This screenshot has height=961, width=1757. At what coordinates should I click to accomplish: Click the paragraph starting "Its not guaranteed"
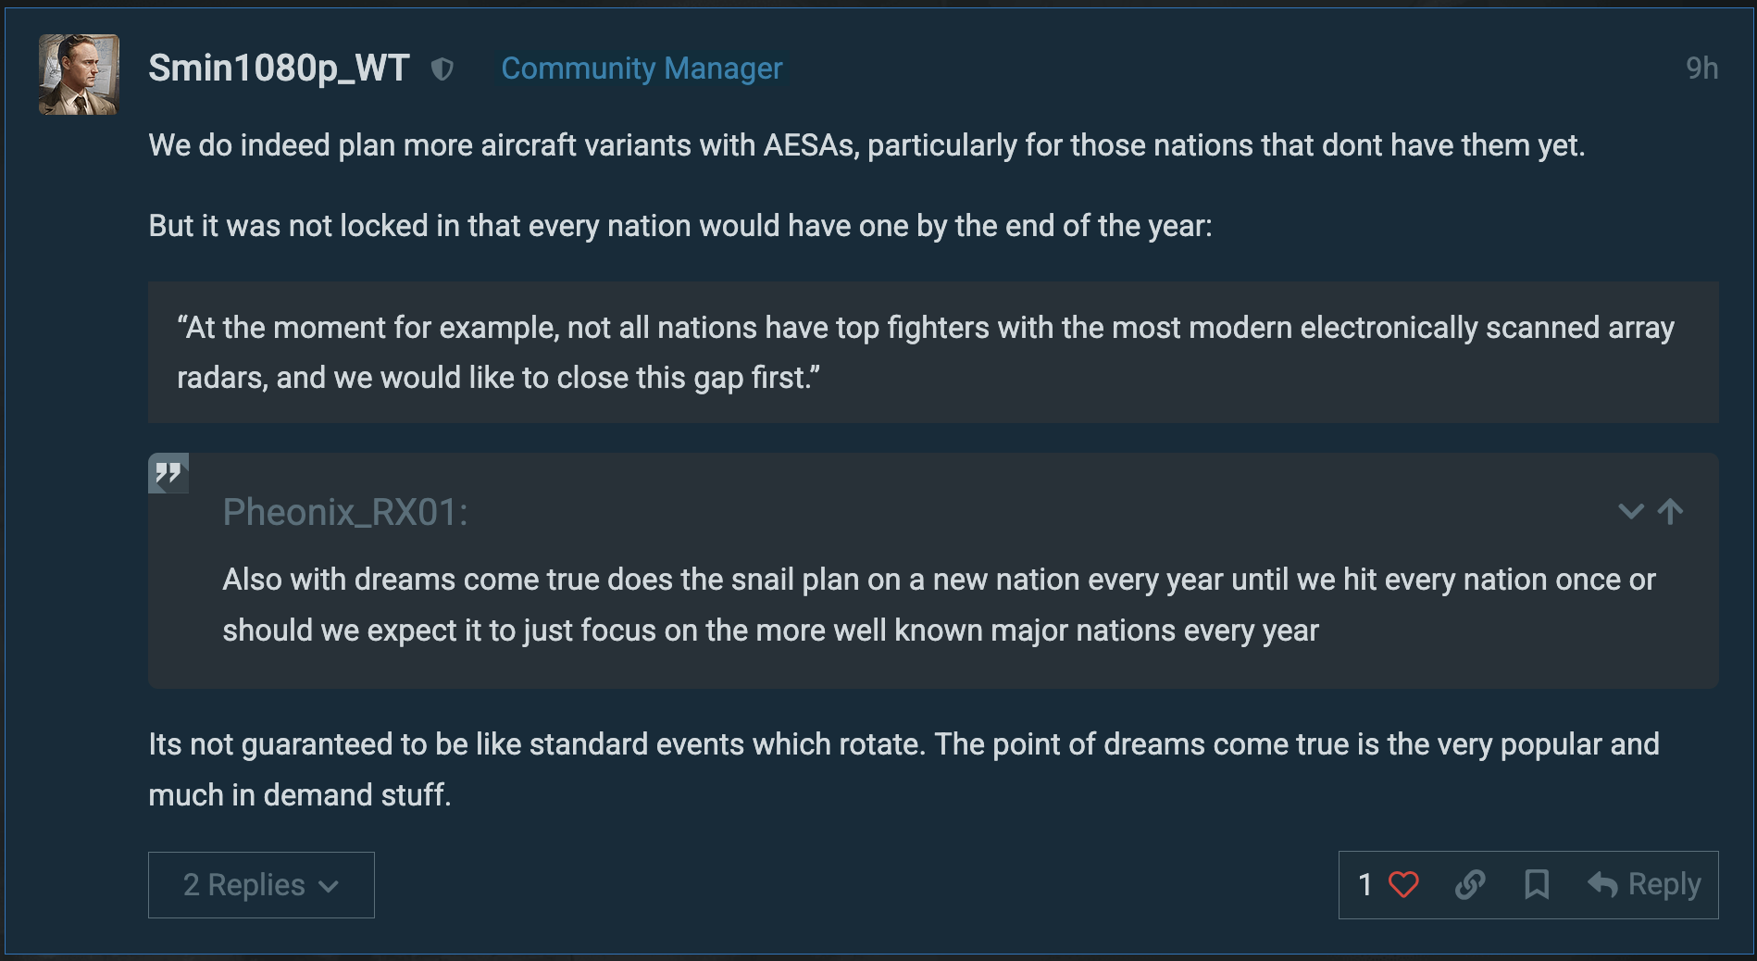point(903,769)
